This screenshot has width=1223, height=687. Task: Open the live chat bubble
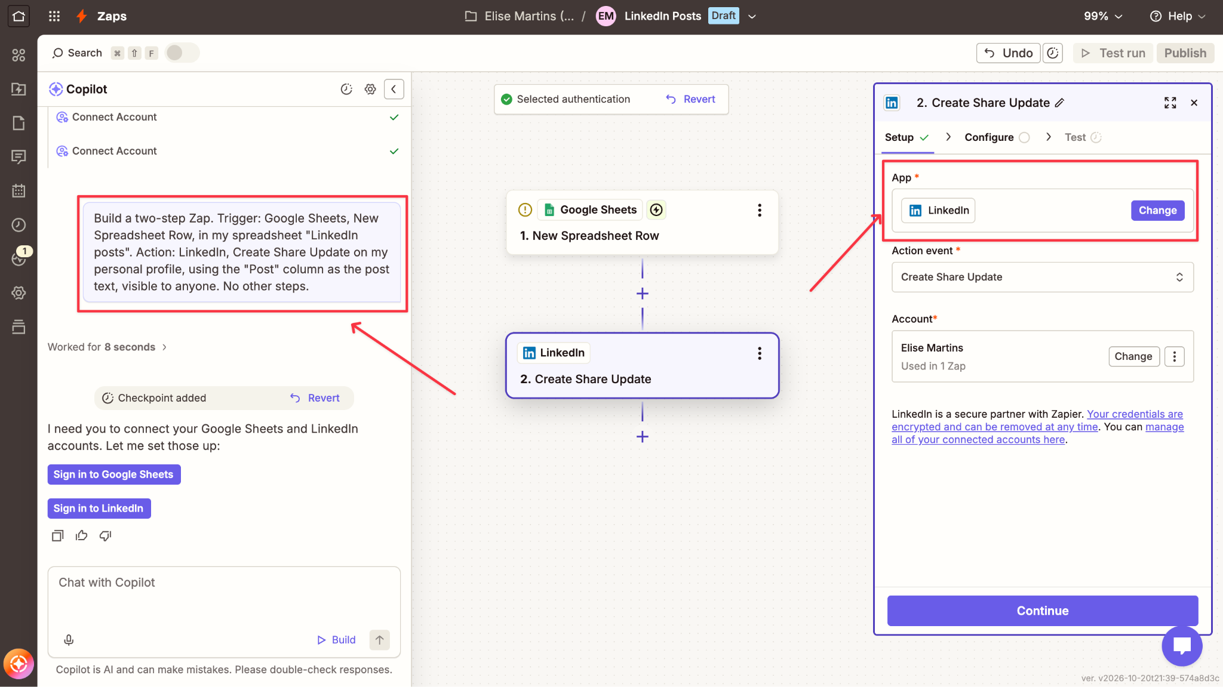(x=1182, y=646)
